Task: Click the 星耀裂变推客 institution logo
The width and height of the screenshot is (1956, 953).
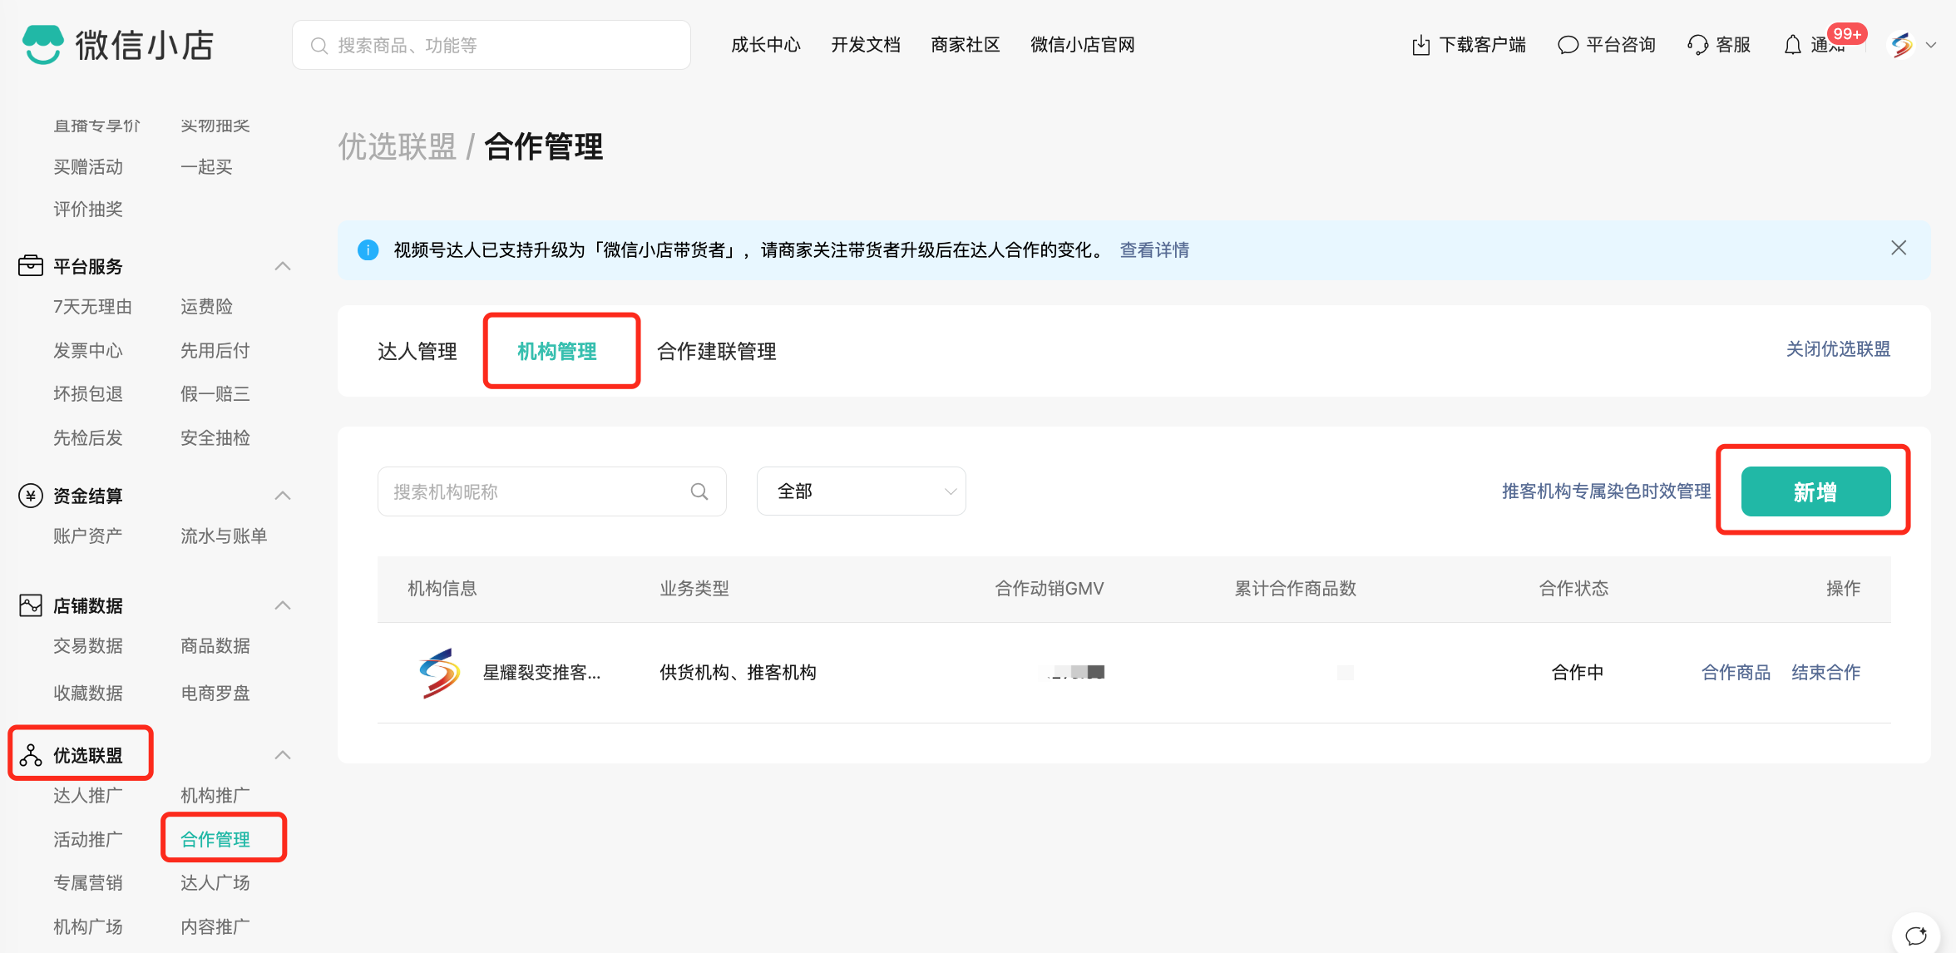Action: pyautogui.click(x=440, y=673)
